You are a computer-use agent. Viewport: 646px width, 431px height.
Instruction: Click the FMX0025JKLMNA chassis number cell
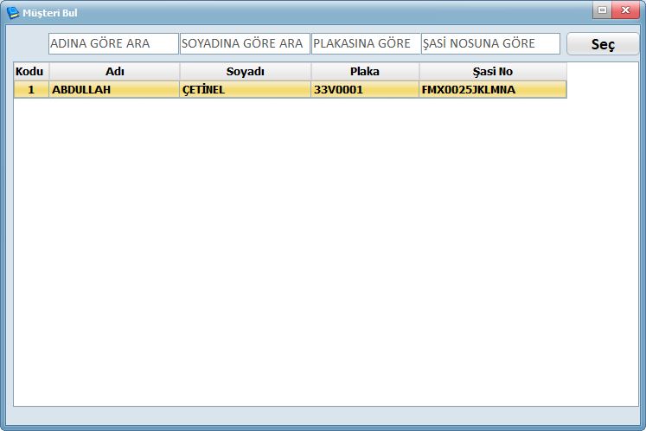click(492, 89)
